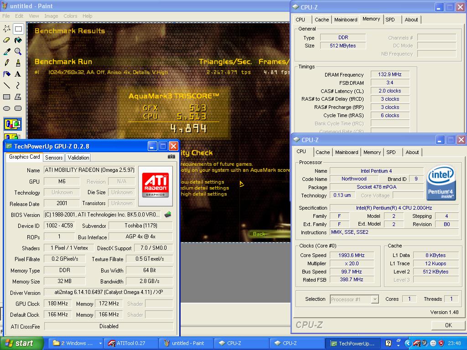Open the File menu in Paint
This screenshot has width=467, height=350.
tap(6, 16)
